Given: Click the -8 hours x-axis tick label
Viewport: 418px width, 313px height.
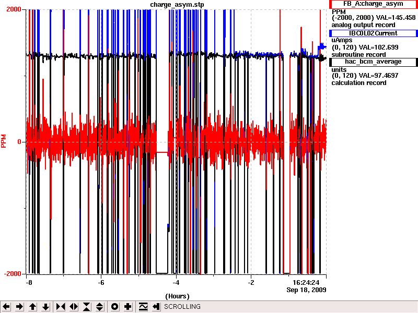Looking at the screenshot, I should [x=29, y=283].
